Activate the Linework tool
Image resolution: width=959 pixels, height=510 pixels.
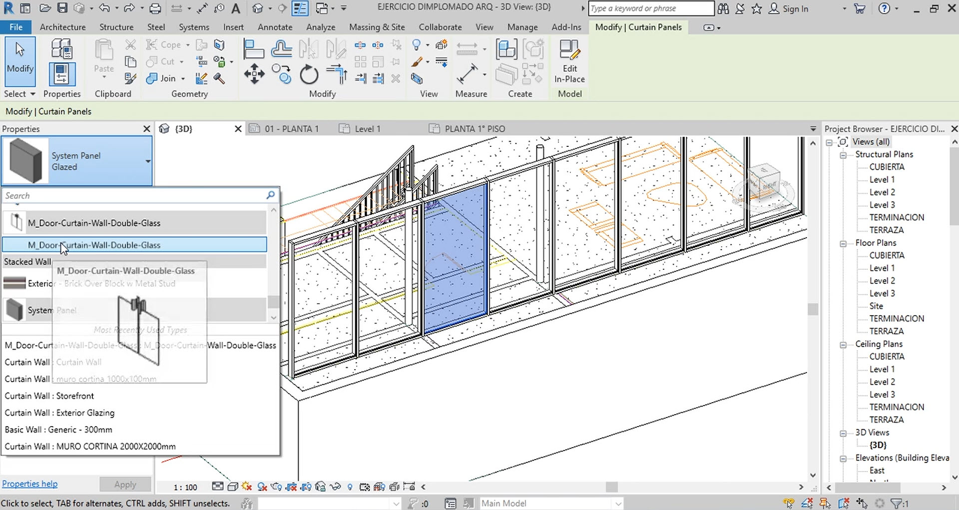(x=442, y=62)
